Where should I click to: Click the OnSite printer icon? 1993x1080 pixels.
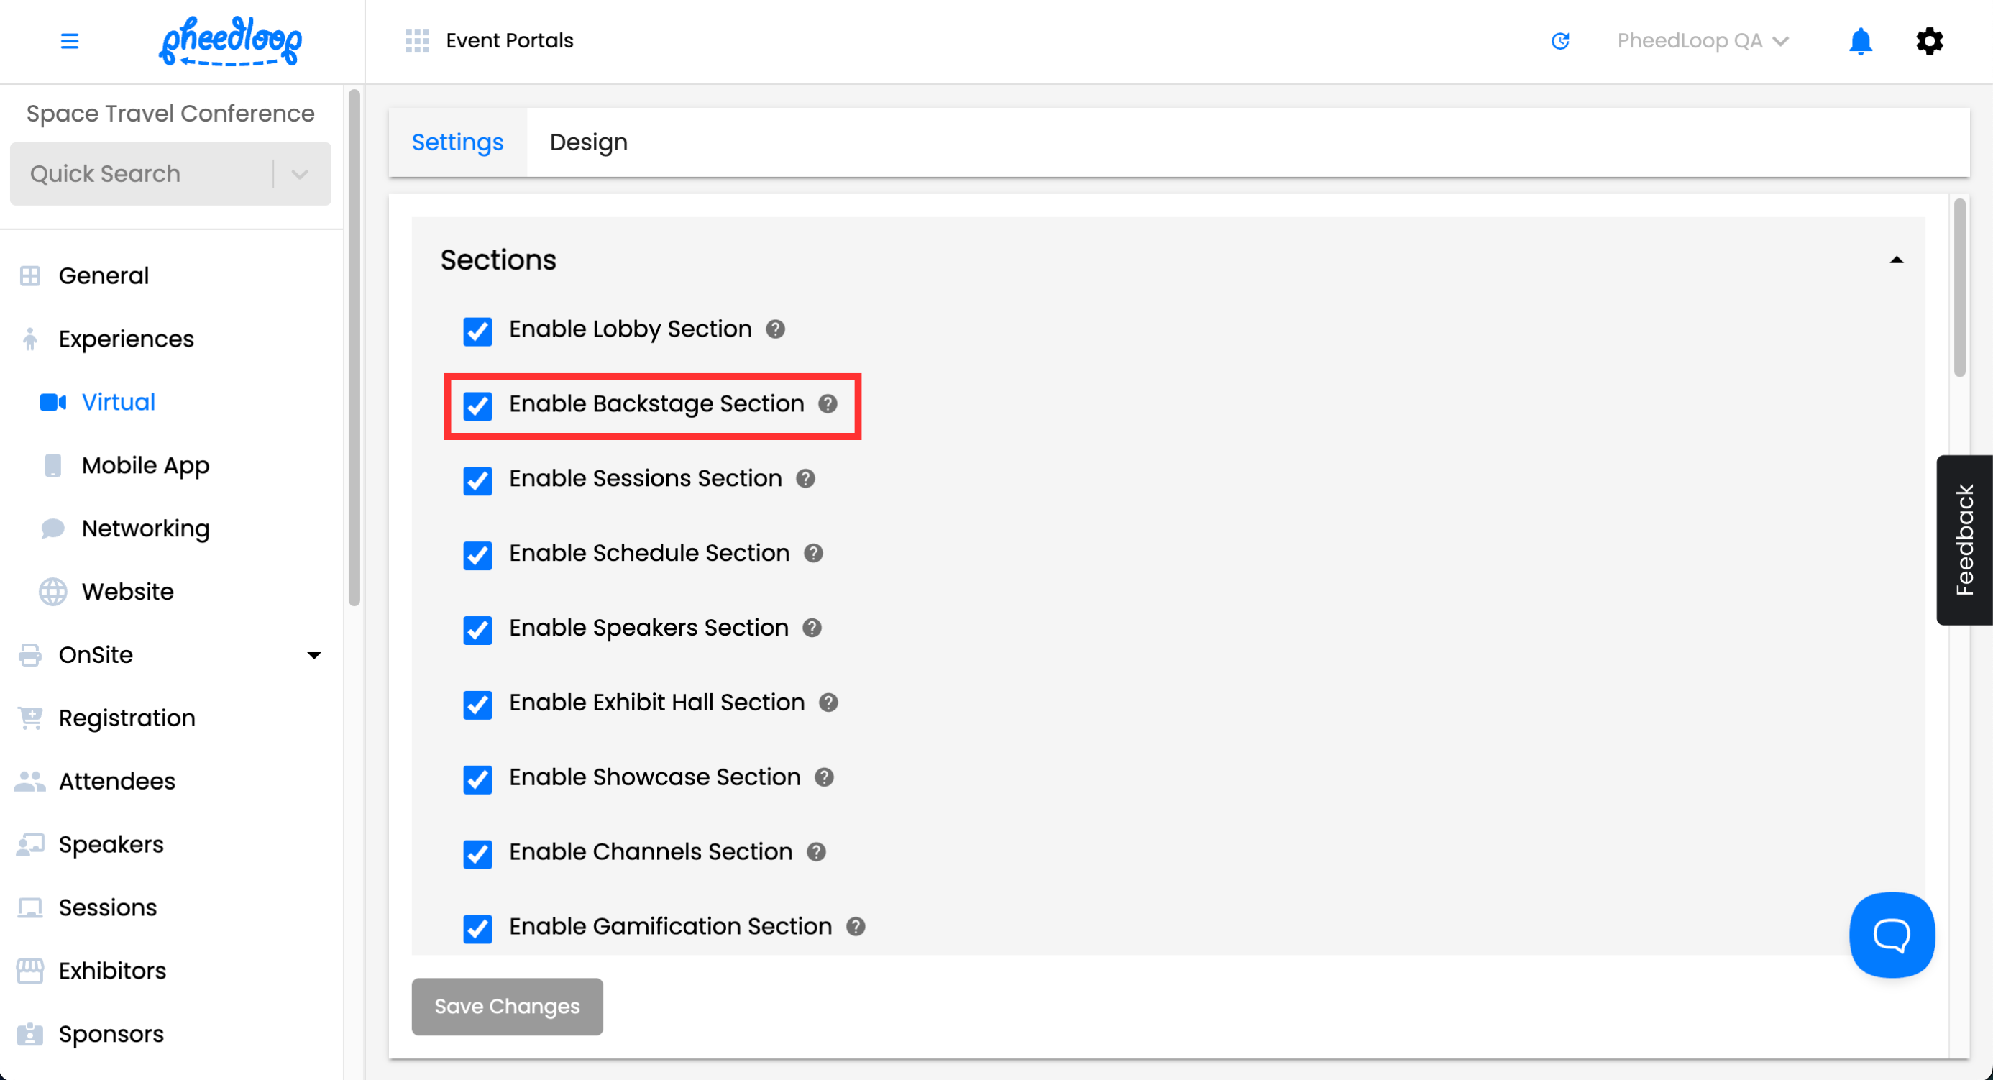click(x=30, y=655)
